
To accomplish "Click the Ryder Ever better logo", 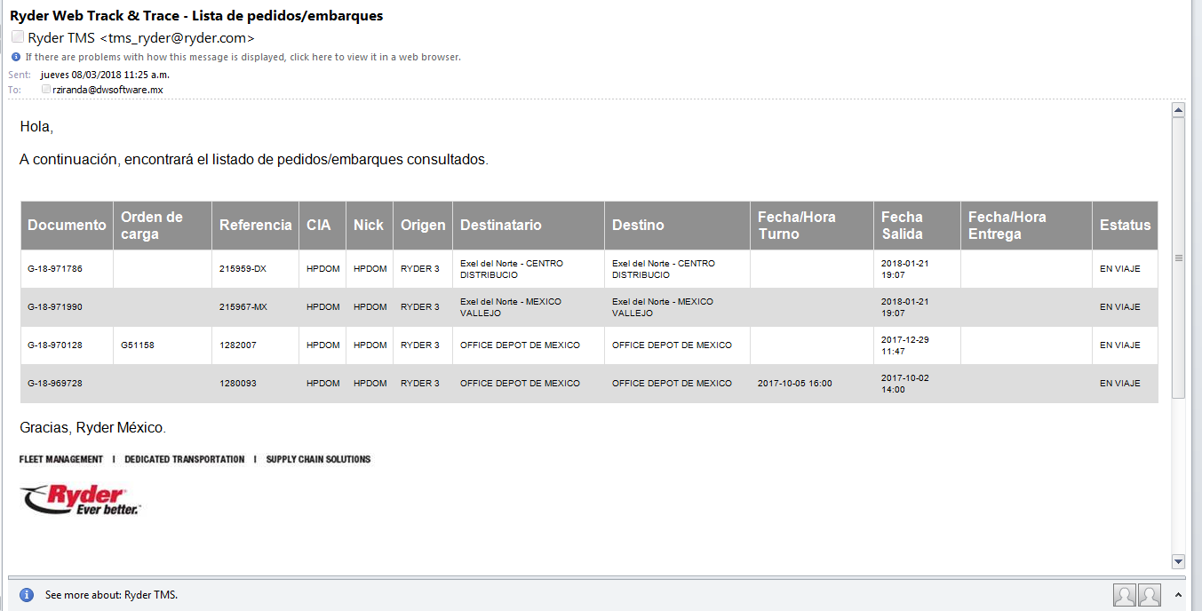I will [80, 500].
